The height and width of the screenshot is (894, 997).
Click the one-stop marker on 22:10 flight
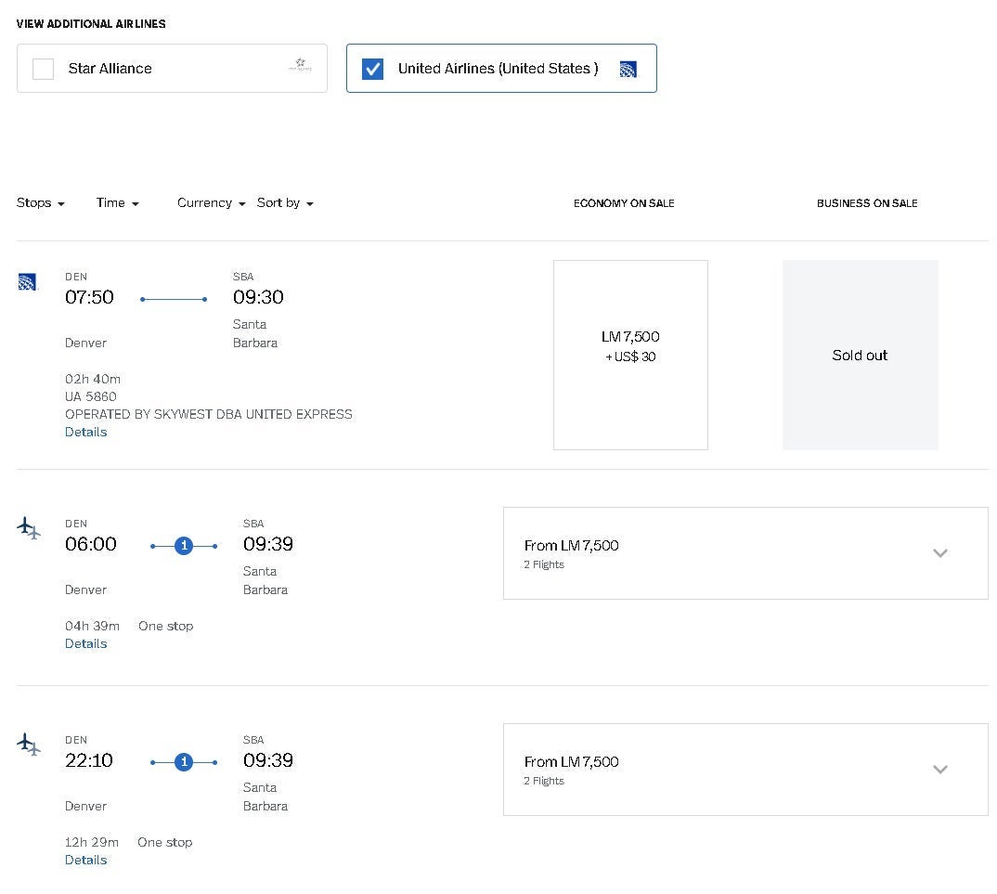(184, 762)
